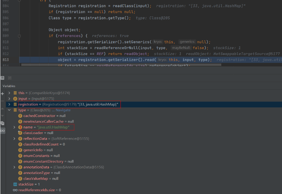Select the annotationData field row
282x194 pixels.
click(62, 167)
